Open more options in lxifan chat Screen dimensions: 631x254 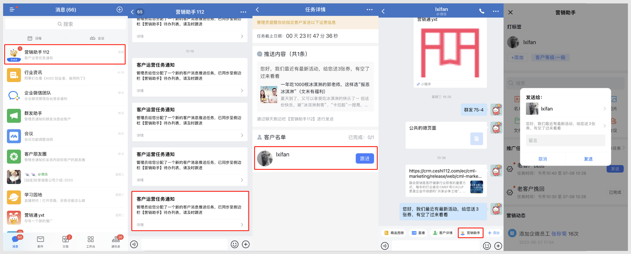click(x=496, y=11)
